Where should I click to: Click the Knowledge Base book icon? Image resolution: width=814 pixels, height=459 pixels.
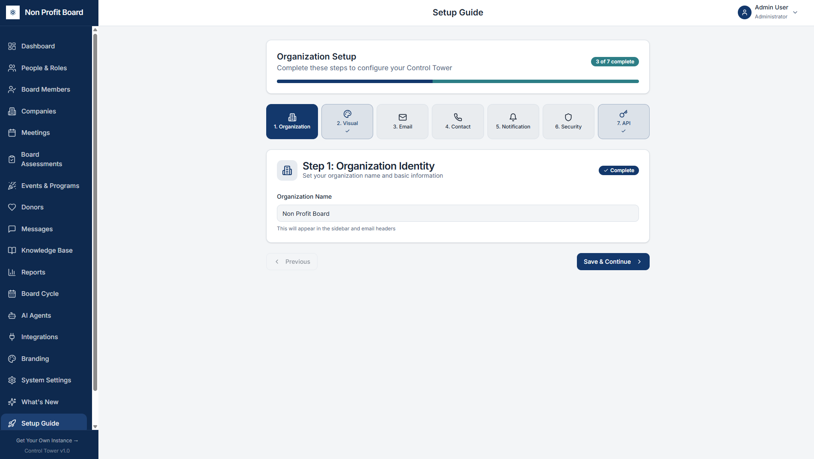12,250
